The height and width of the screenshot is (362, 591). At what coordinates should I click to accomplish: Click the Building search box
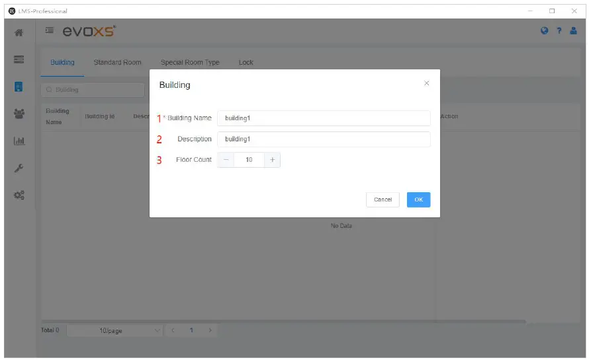coord(93,90)
